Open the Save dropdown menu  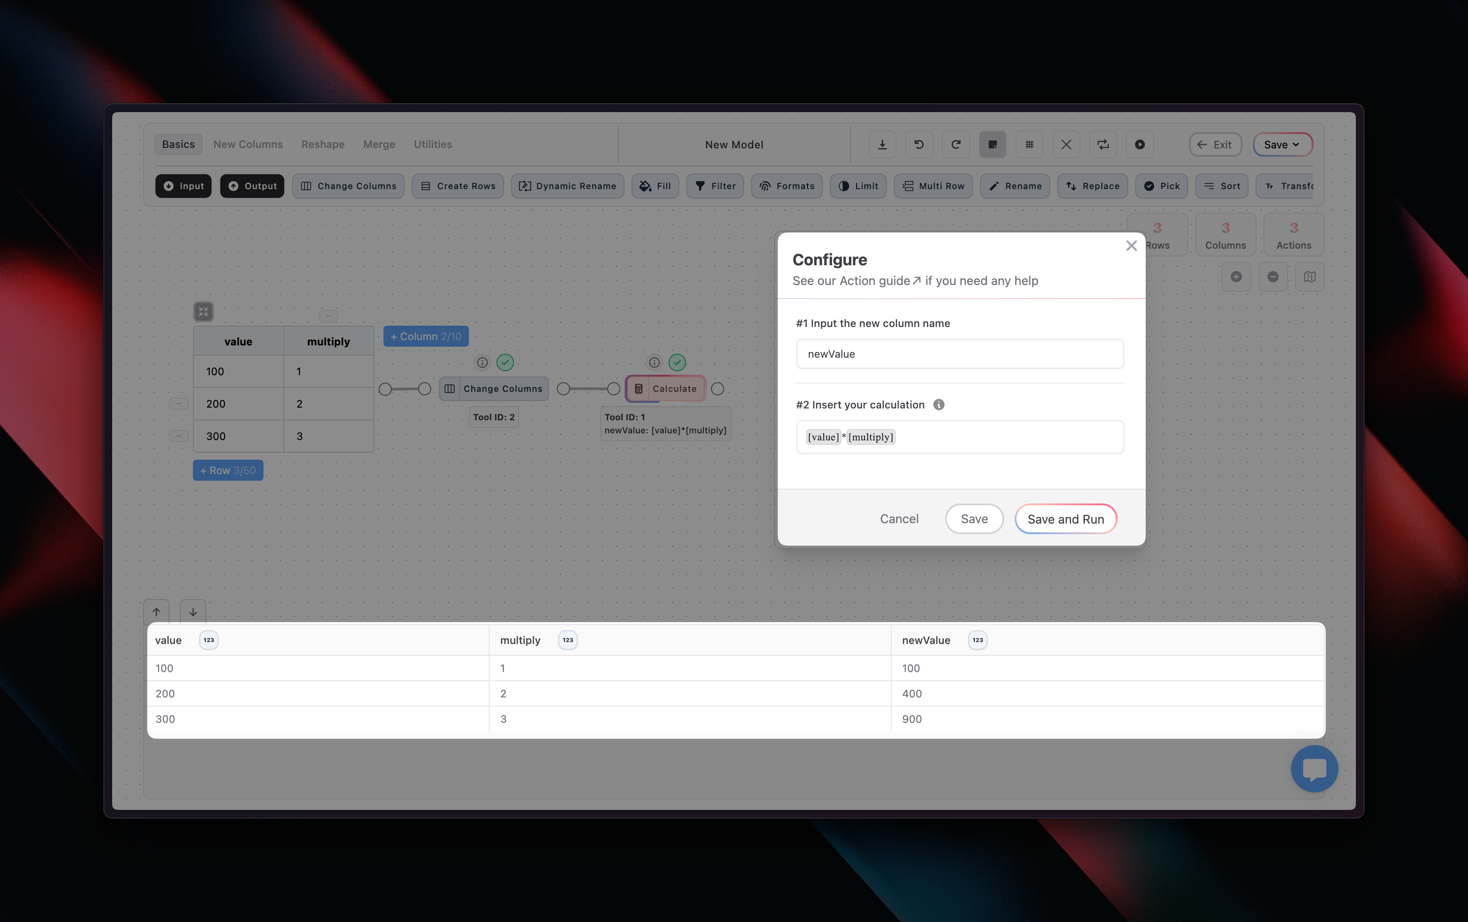pos(1282,144)
